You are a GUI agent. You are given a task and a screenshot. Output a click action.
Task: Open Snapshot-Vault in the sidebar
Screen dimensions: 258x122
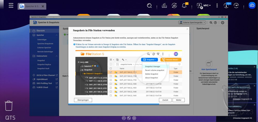[x=43, y=69]
